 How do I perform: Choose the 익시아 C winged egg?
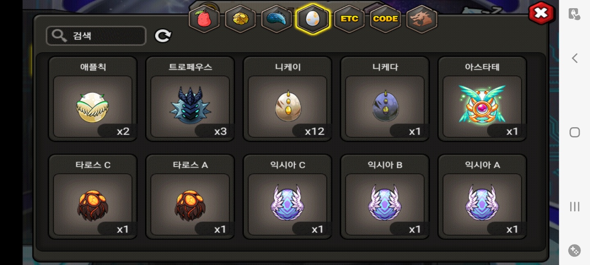point(288,197)
